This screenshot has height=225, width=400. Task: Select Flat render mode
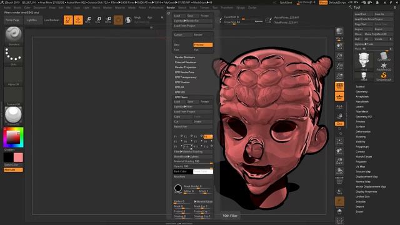(202, 50)
